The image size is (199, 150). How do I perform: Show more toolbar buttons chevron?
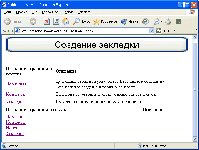click(x=195, y=18)
